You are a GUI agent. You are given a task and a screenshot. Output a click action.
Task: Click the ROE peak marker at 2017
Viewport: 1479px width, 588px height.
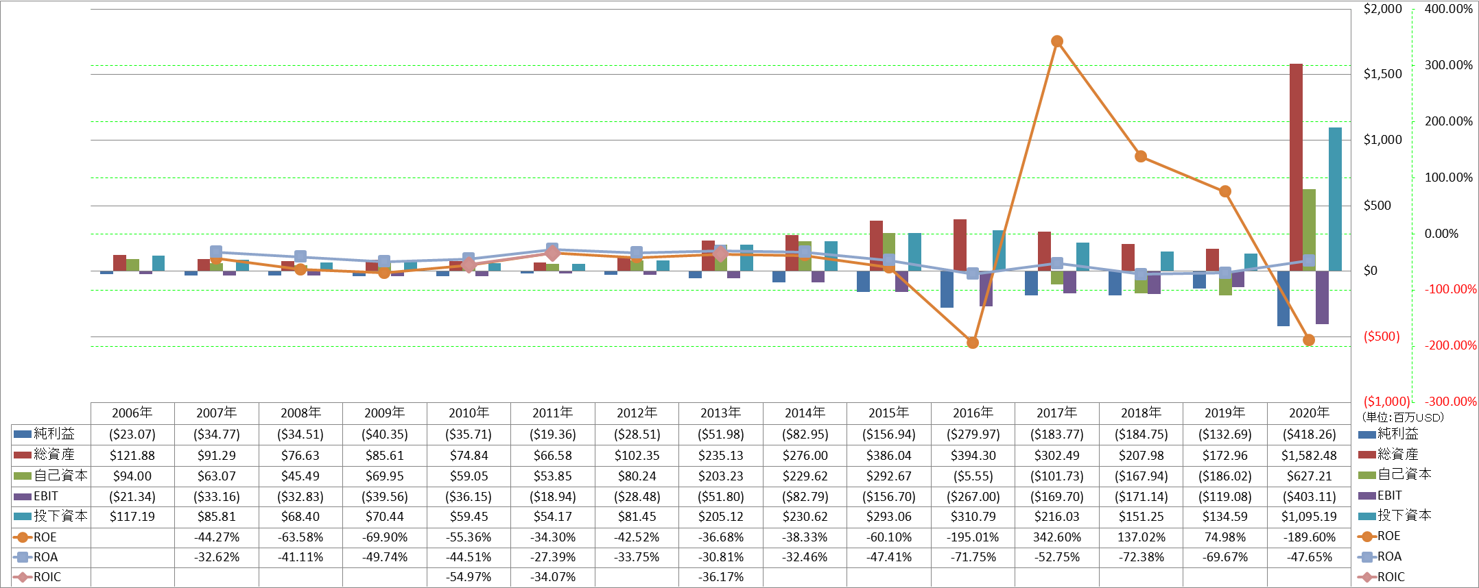point(1057,41)
